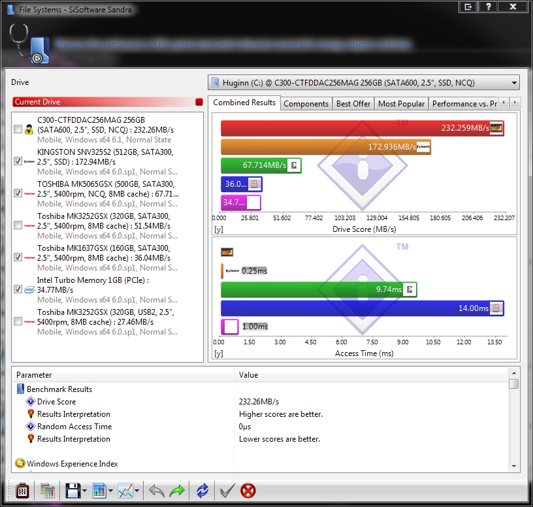Show later tabs with the right arrow
Viewport: 533px width, 507px height.
515,103
